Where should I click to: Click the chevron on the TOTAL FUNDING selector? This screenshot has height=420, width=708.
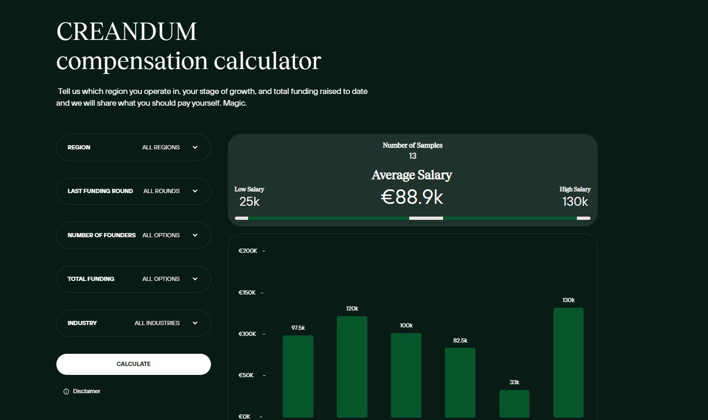[195, 279]
